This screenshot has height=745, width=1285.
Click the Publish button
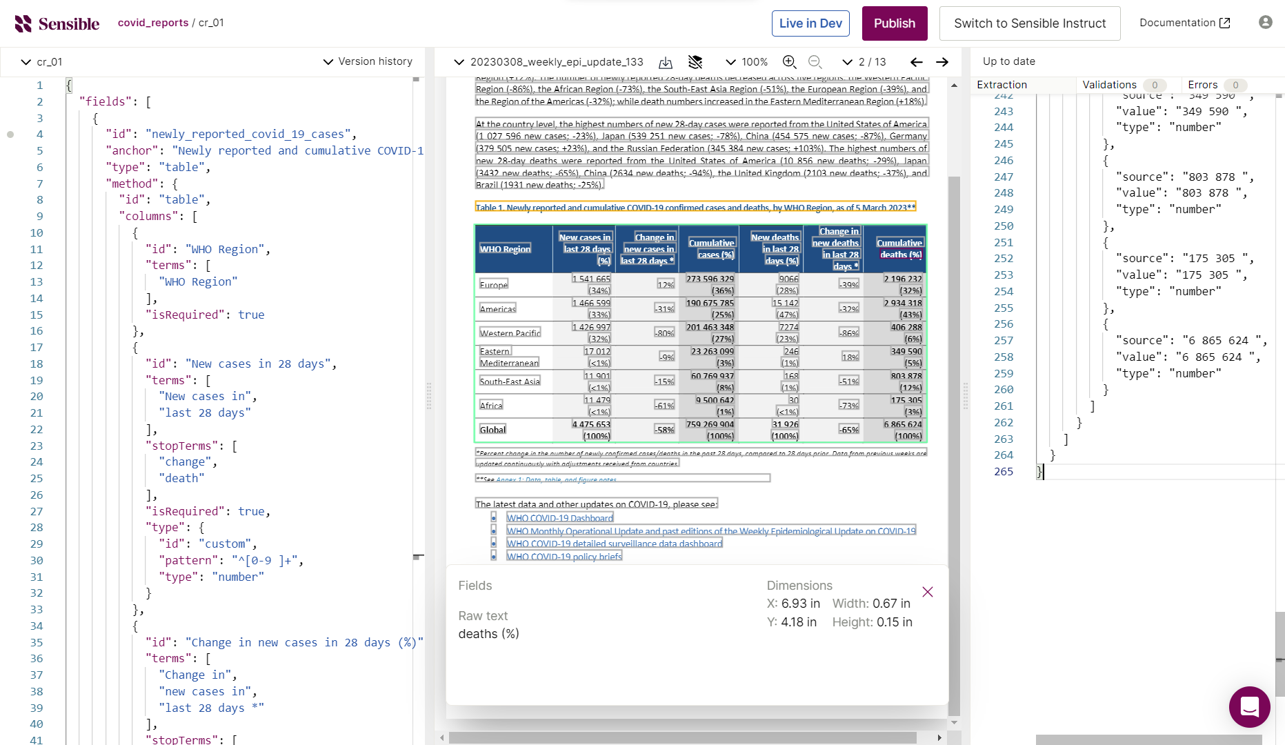[895, 23]
